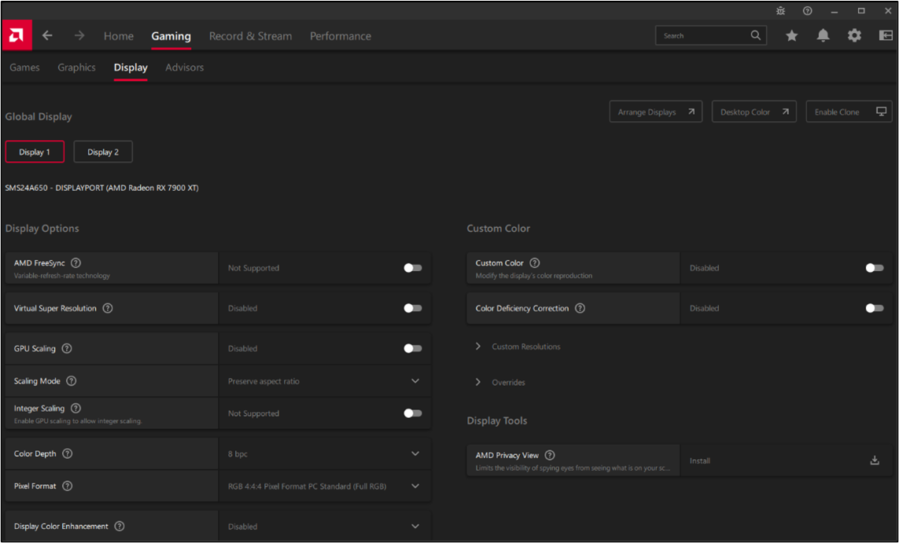Expand Overrides section
The image size is (899, 543).
tap(500, 382)
